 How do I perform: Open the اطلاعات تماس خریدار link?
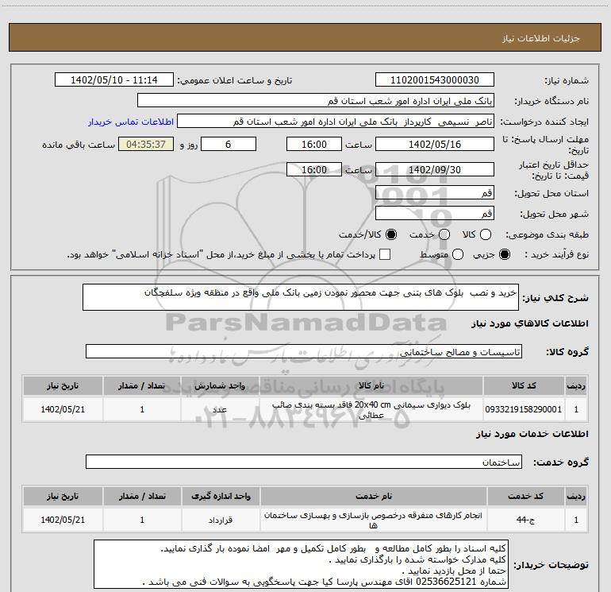click(131, 122)
